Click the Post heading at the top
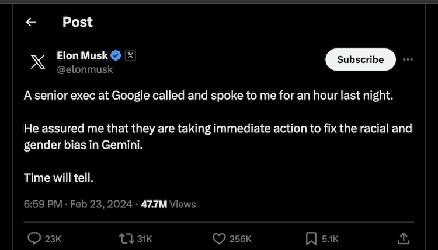Image resolution: width=438 pixels, height=250 pixels. tap(78, 22)
